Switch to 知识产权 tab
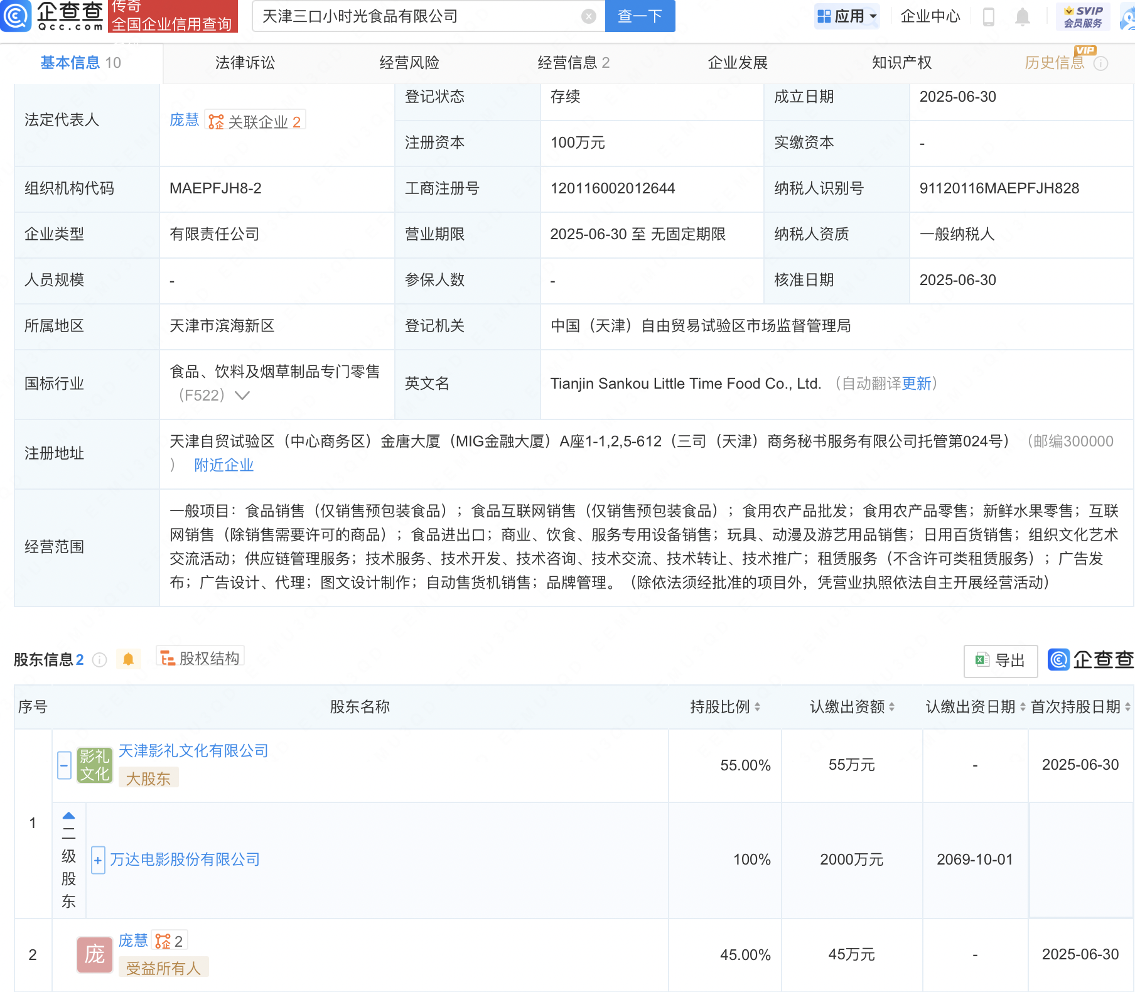Image resolution: width=1135 pixels, height=992 pixels. coord(901,63)
